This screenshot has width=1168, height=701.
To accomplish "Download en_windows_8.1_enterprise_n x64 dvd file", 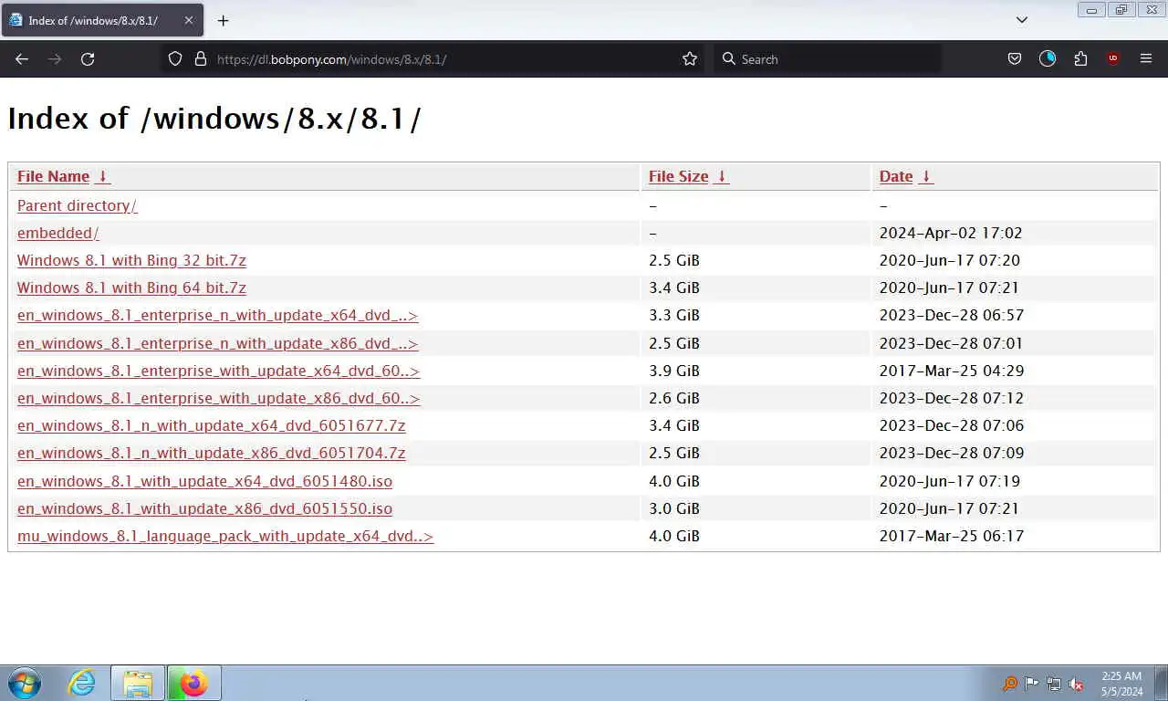I will (x=217, y=315).
